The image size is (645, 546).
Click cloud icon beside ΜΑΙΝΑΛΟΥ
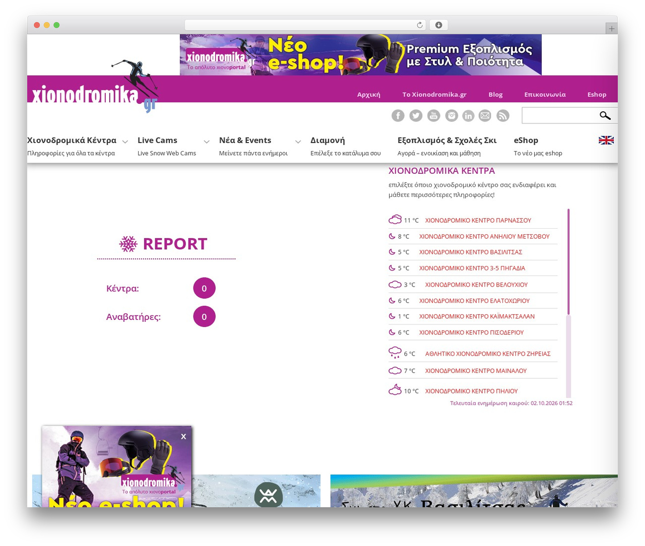click(395, 371)
